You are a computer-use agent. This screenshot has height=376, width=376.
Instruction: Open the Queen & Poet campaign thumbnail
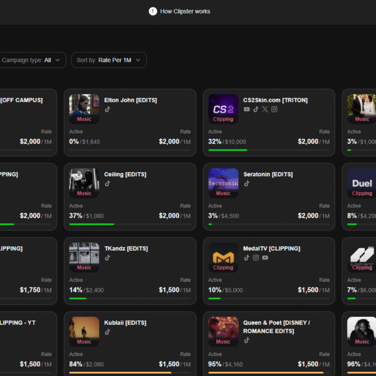click(x=223, y=332)
